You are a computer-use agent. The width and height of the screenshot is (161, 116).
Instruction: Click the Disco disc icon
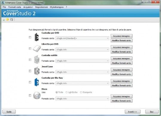point(37,95)
